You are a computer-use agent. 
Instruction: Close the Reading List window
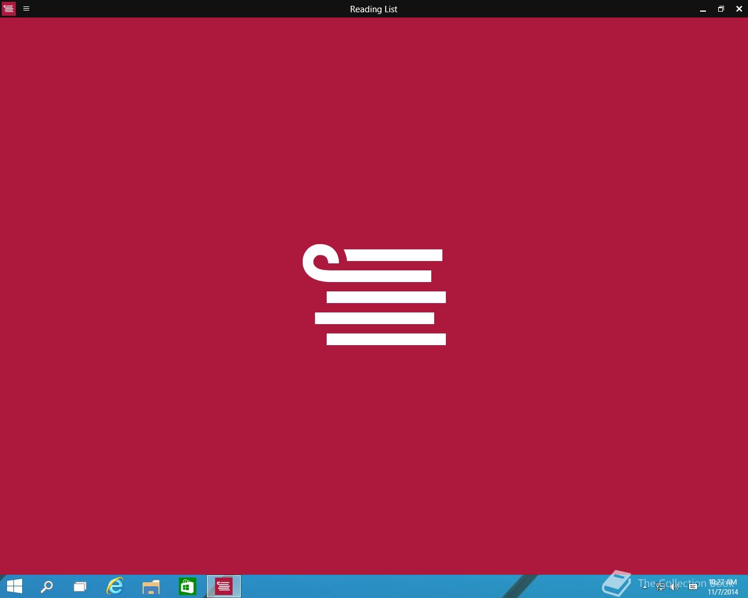tap(739, 9)
